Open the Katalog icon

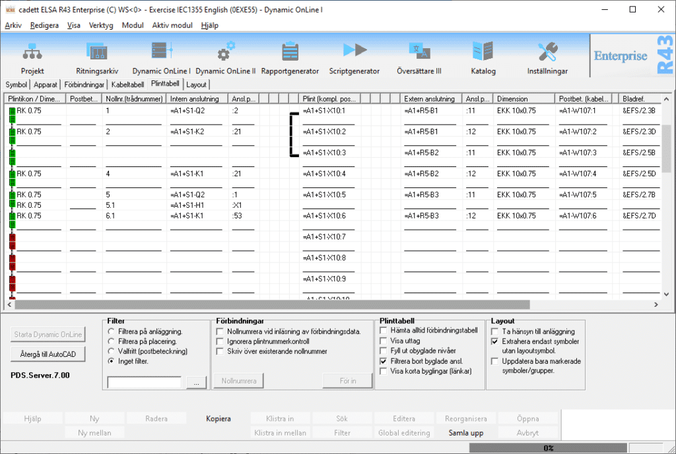click(x=483, y=53)
